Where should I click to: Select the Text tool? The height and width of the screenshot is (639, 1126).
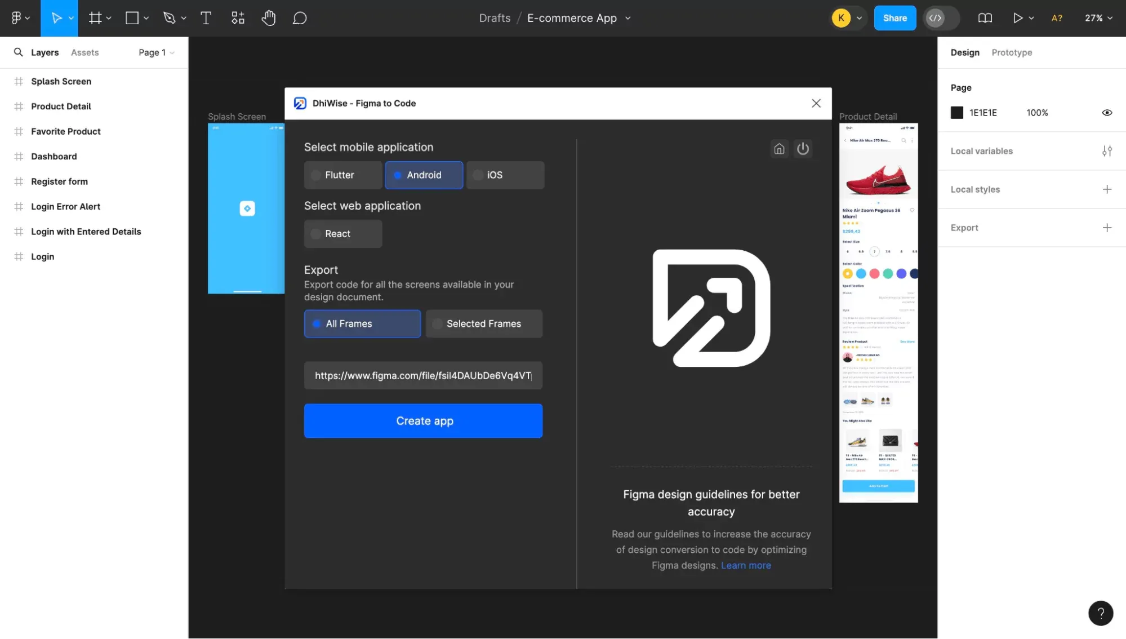(x=206, y=17)
